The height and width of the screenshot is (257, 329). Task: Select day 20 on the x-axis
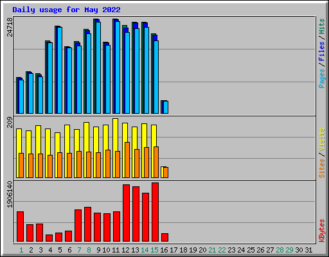pos(202,250)
